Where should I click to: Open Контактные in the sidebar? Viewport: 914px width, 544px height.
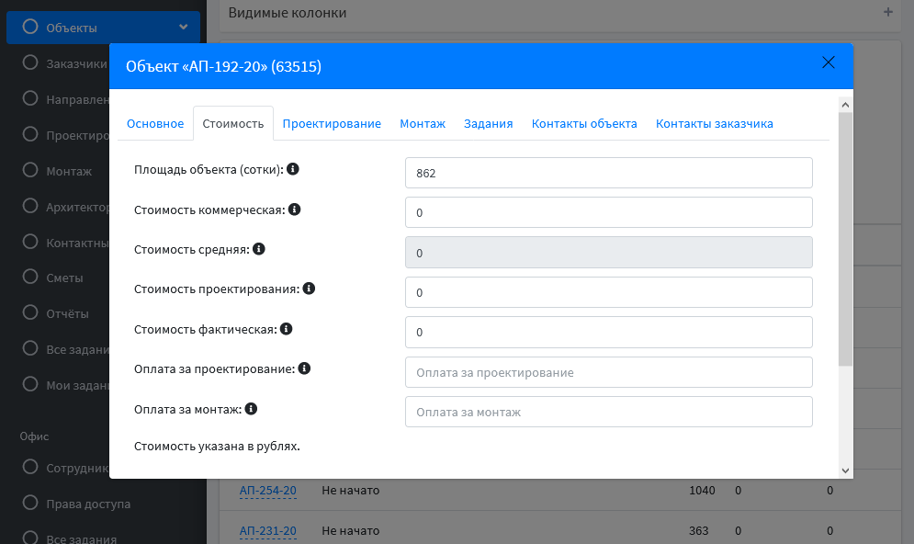point(77,244)
